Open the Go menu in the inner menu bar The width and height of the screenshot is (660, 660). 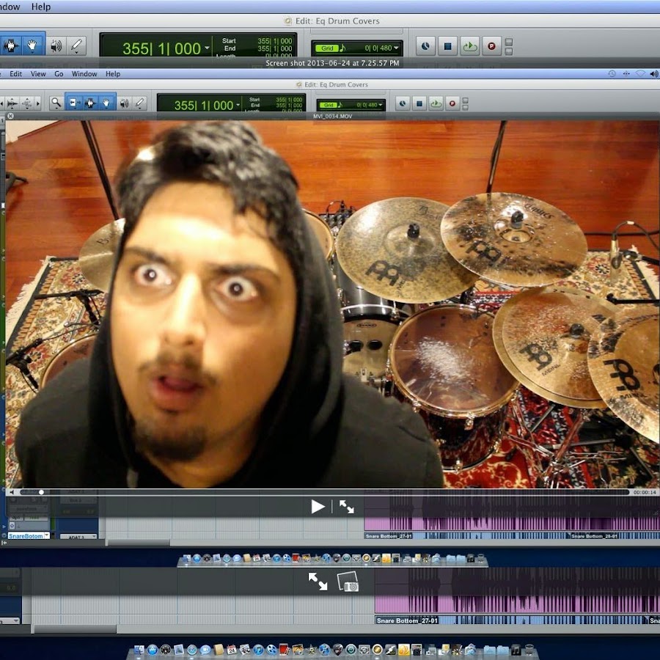(x=59, y=73)
